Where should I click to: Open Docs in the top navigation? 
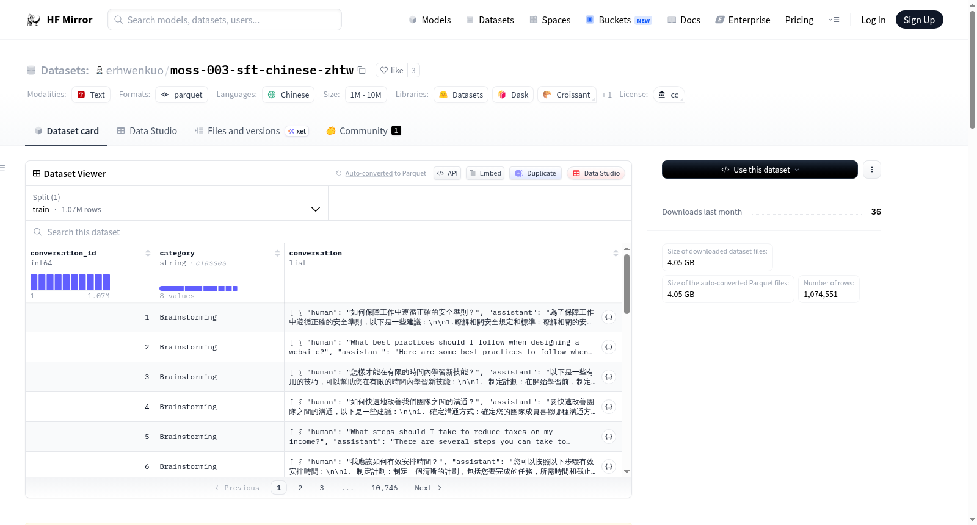pyautogui.click(x=683, y=20)
